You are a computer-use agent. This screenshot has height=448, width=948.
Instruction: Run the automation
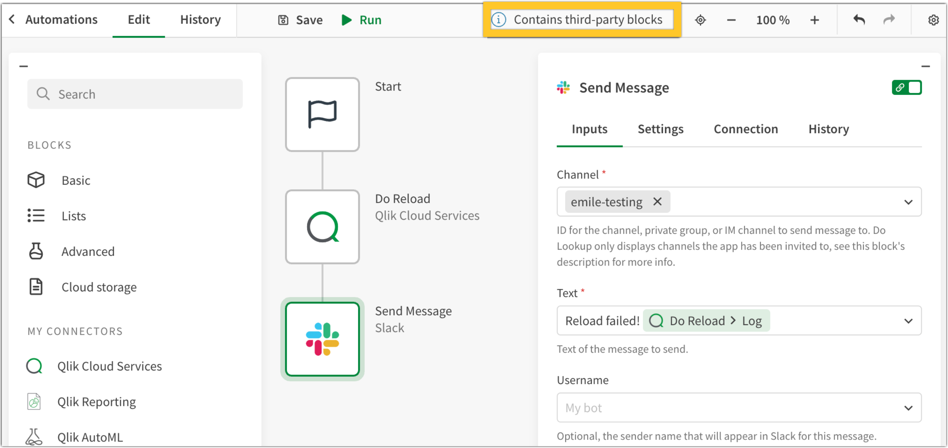[x=361, y=20]
